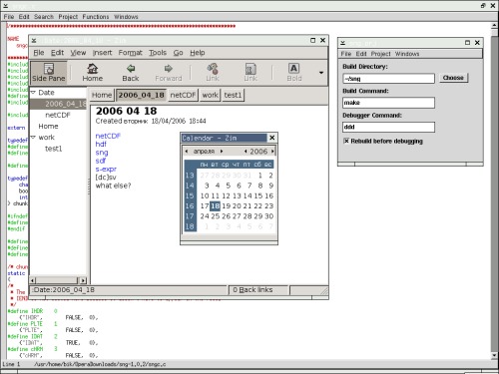Viewport: 499px width, 374px height.
Task: Select day 25 in the calendar
Action: 216,216
